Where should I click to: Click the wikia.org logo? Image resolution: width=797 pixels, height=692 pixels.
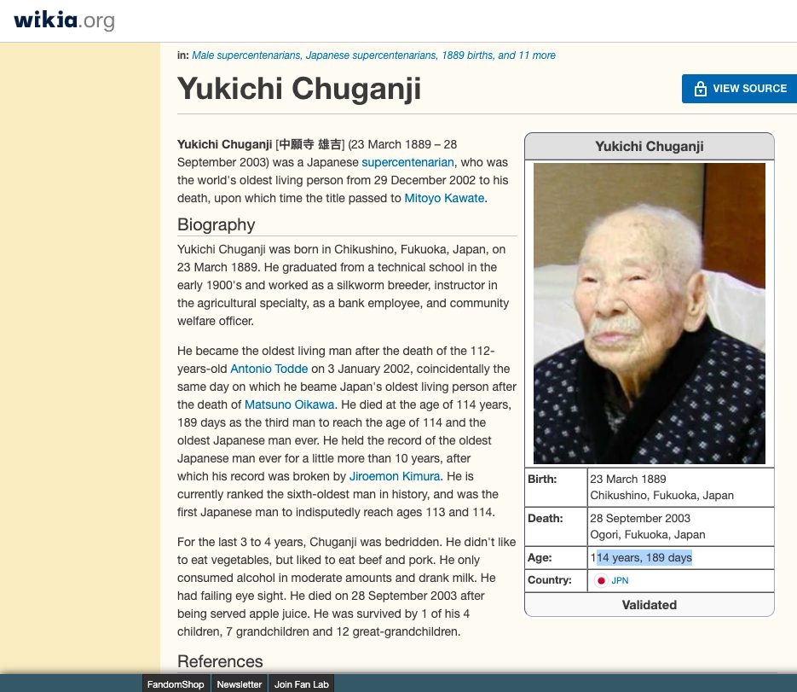click(64, 20)
